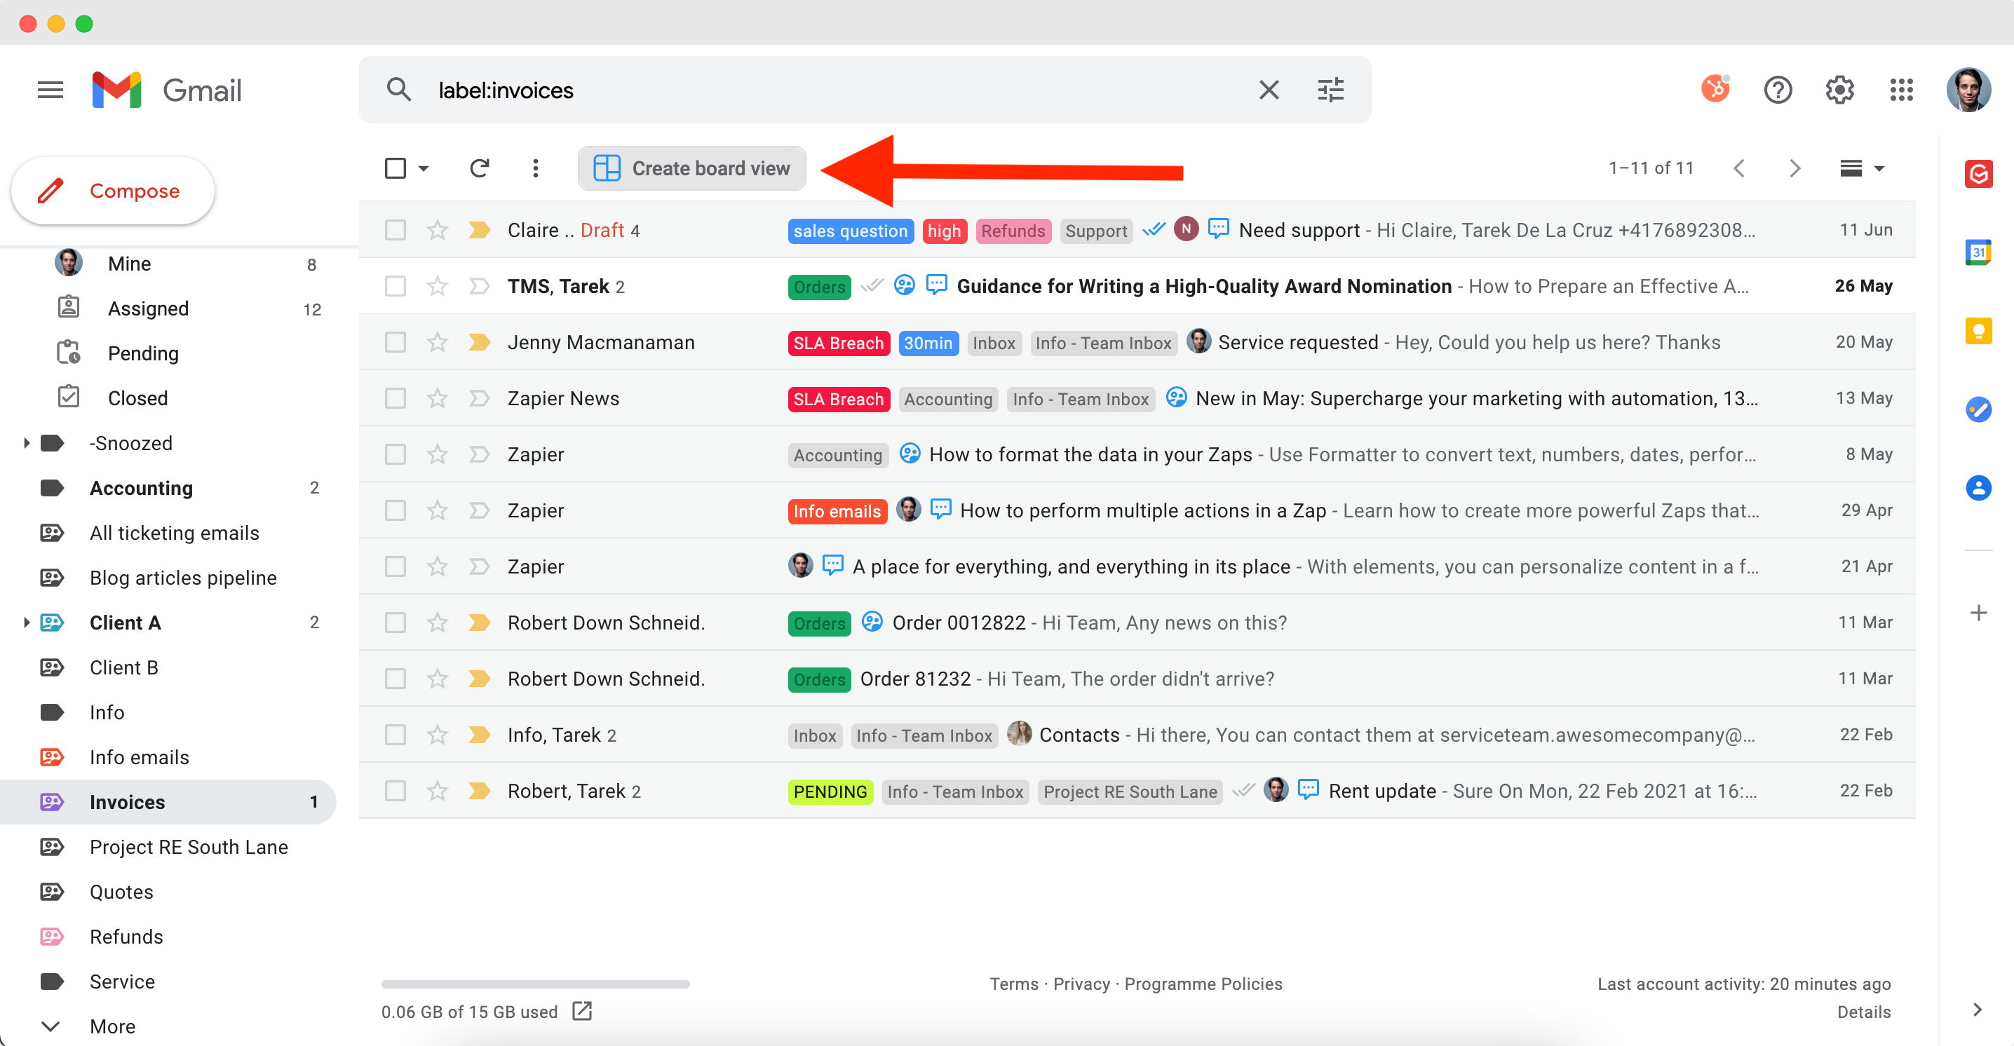Open Google Tasks side panel icon
The image size is (2014, 1046).
(1978, 409)
